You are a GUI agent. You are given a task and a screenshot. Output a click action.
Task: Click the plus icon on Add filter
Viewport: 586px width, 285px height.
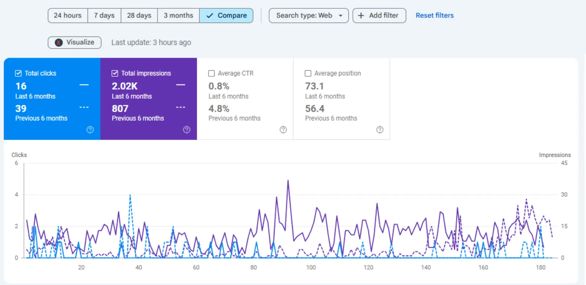tap(361, 15)
